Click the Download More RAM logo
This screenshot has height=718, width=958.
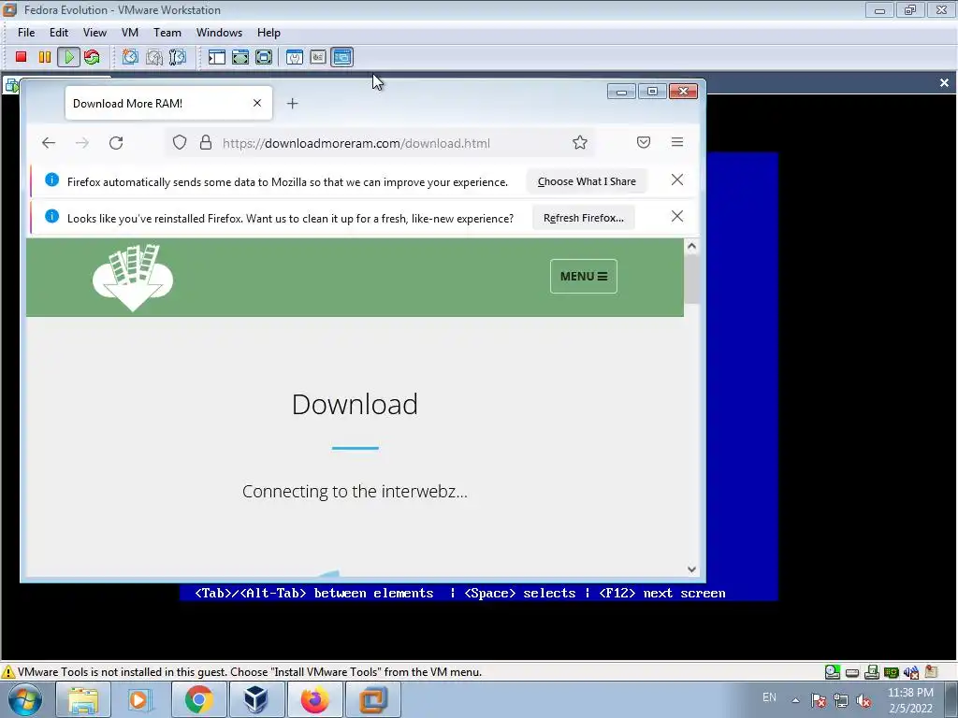click(133, 278)
